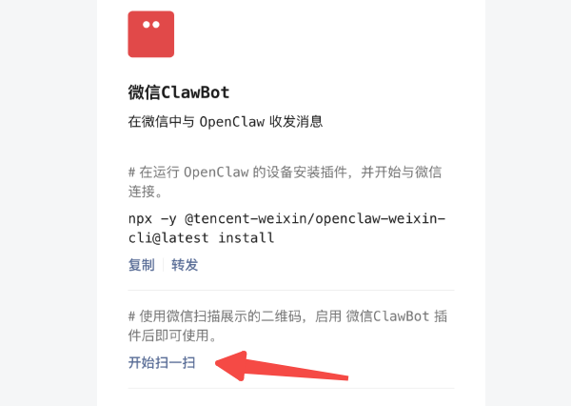The image size is (571, 406).
Task: Start scanning with 开始扫一扫
Action: coord(162,362)
